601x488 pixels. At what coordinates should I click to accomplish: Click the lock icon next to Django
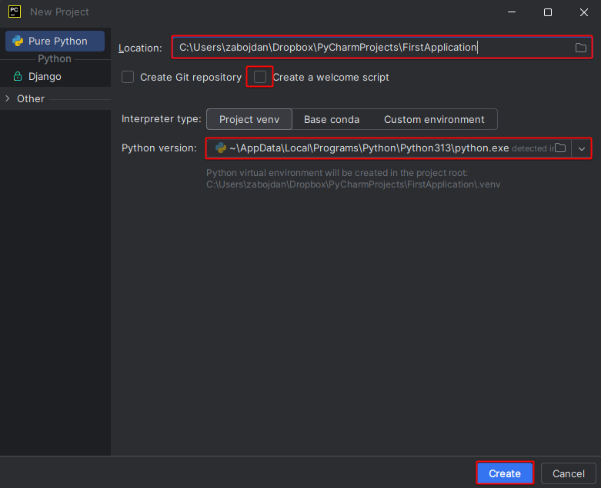(x=18, y=77)
